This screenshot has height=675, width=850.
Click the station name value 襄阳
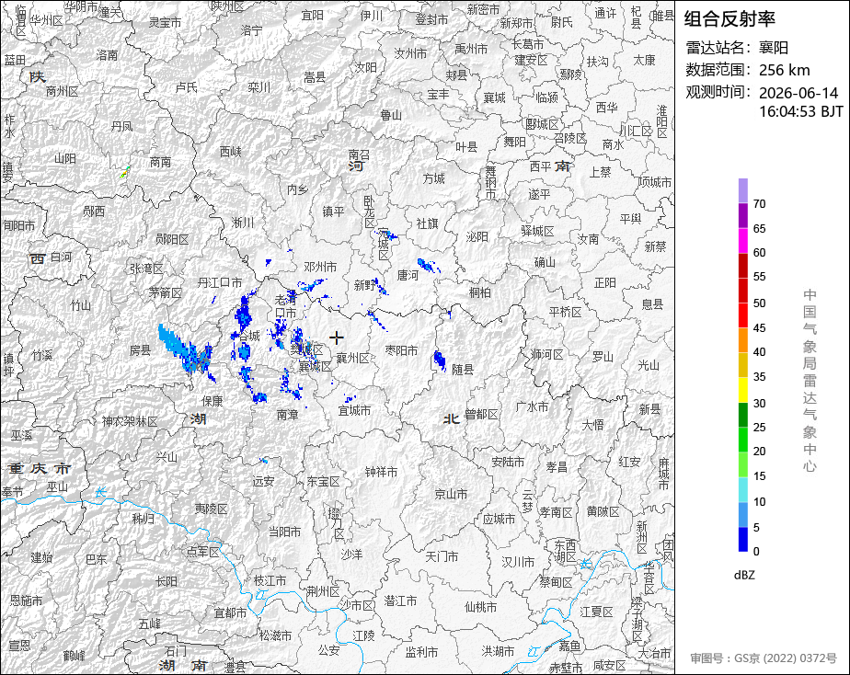click(773, 48)
